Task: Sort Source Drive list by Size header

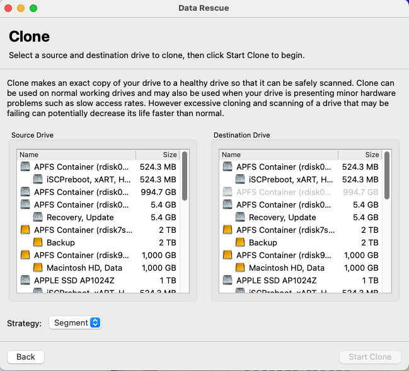Action: 158,155
